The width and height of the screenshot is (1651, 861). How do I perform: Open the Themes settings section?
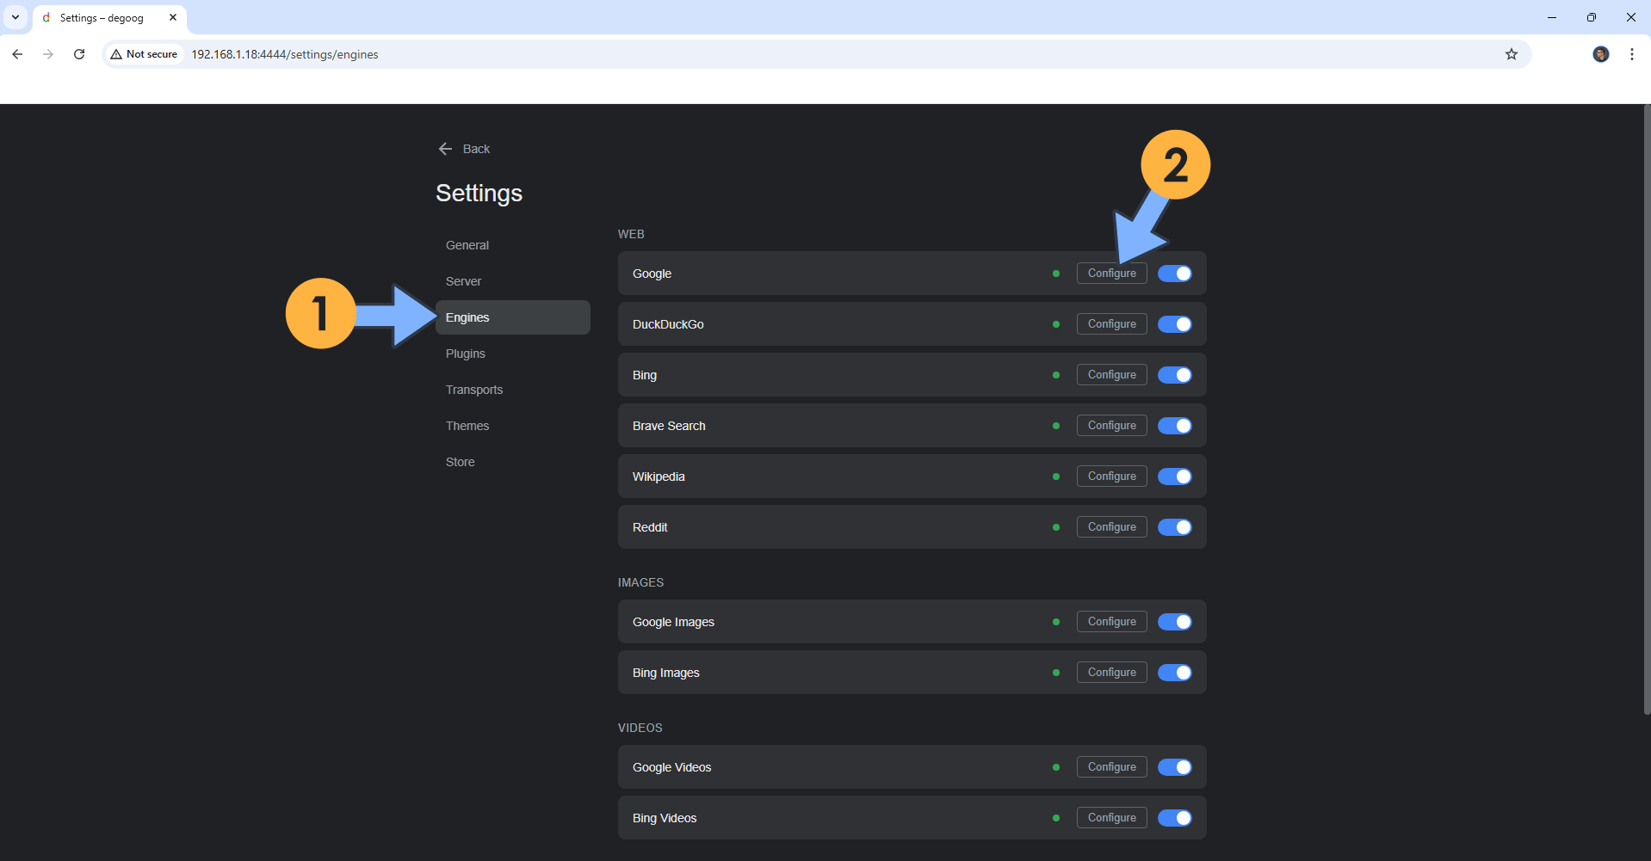coord(467,425)
